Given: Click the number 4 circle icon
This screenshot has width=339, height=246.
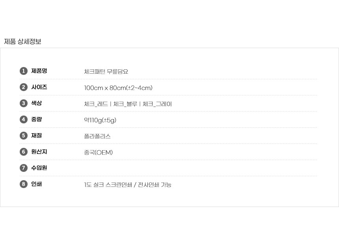Looking at the screenshot, I should click(x=23, y=119).
